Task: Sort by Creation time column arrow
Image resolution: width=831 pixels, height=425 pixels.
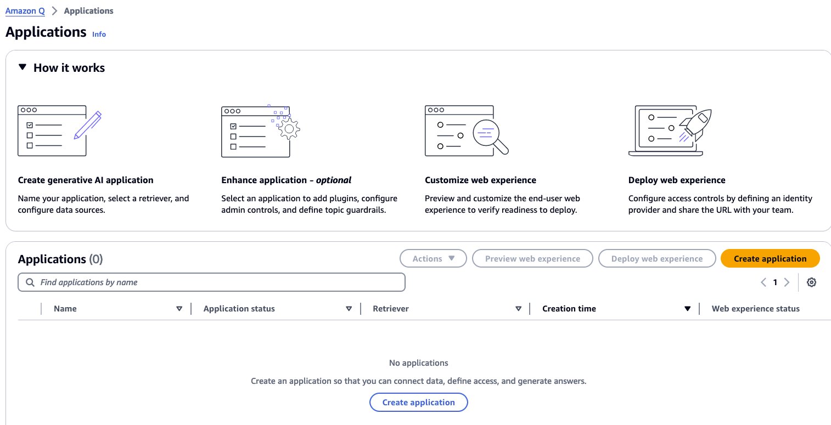Action: pyautogui.click(x=687, y=309)
